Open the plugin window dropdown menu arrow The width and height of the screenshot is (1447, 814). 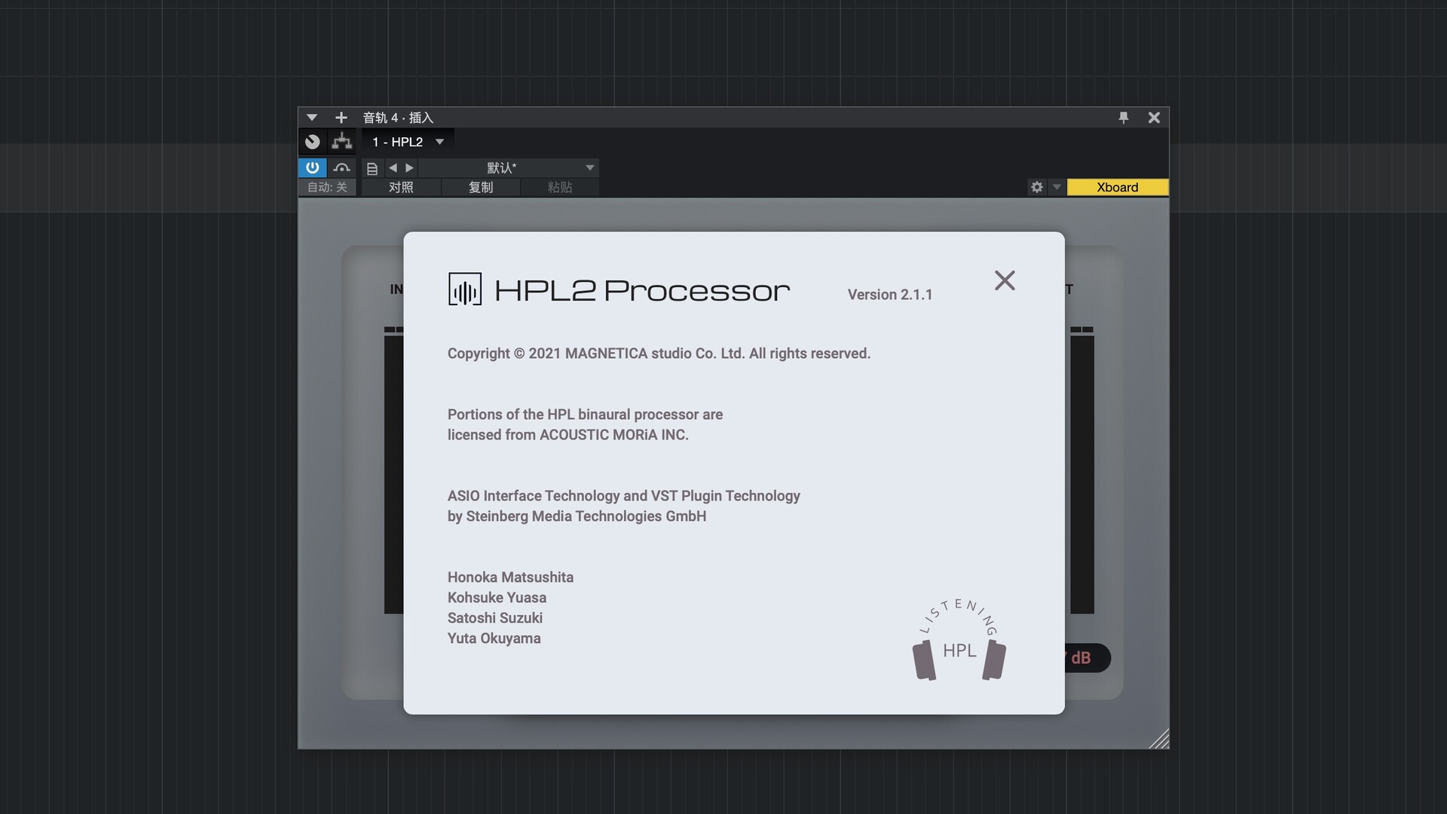pos(312,118)
